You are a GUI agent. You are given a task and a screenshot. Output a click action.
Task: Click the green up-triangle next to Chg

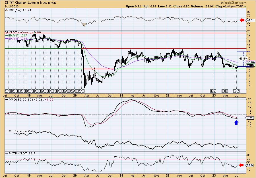pyautogui.click(x=245, y=7)
